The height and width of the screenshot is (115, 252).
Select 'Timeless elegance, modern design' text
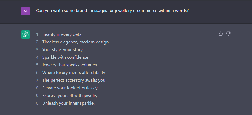[75, 42]
